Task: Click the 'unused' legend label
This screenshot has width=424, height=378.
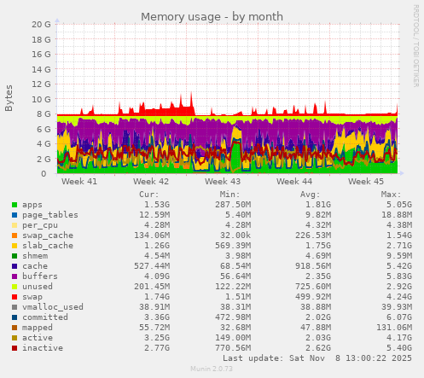Action: [x=38, y=287]
